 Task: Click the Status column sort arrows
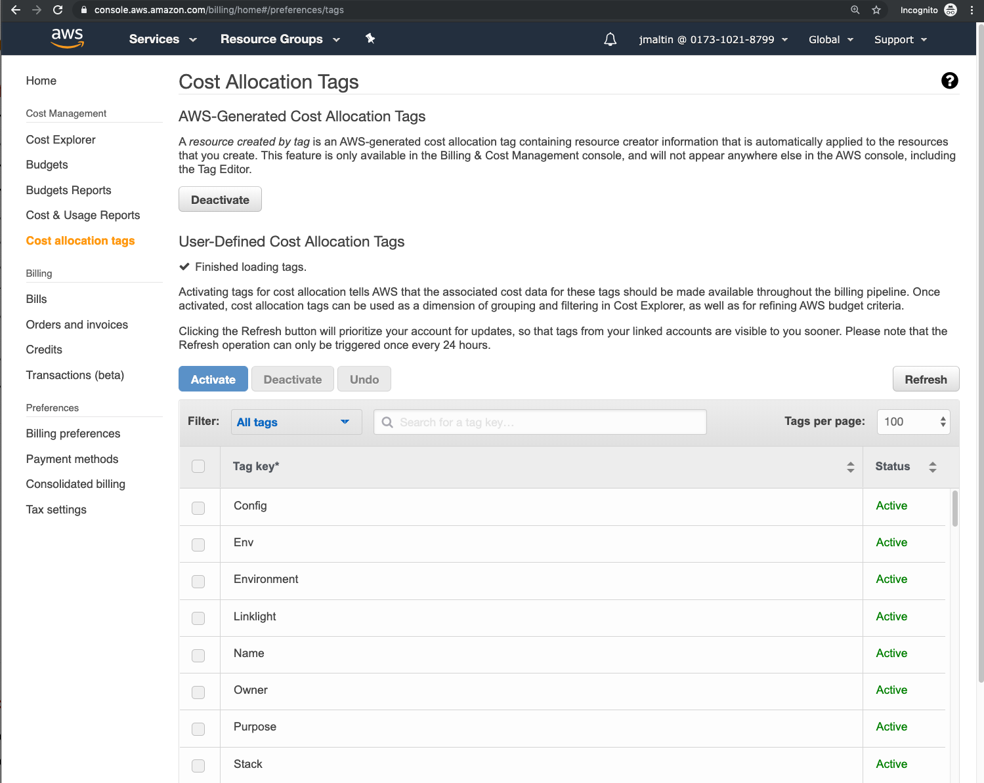tap(933, 467)
